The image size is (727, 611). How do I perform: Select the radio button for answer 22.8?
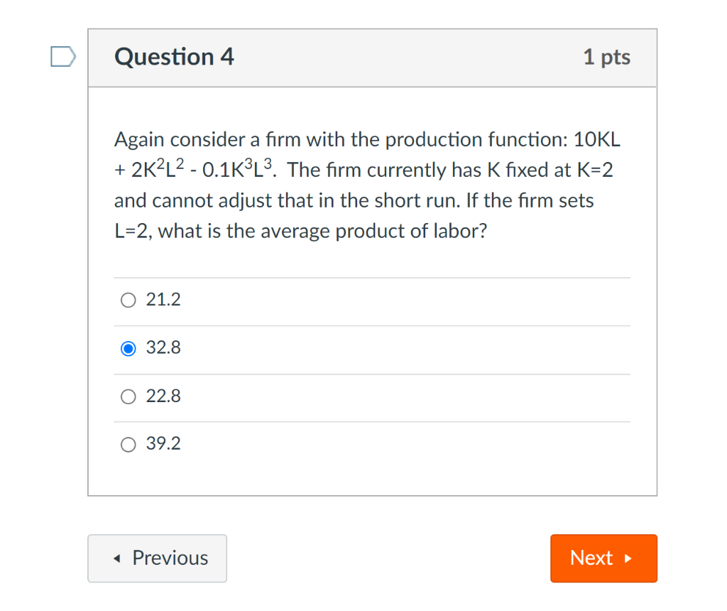pos(128,396)
